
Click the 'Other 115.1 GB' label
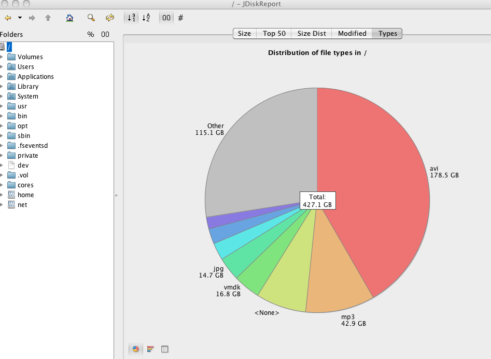[209, 129]
